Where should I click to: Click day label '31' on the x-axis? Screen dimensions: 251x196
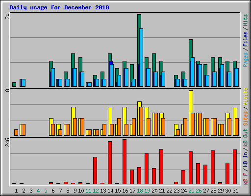pyautogui.click(x=235, y=191)
